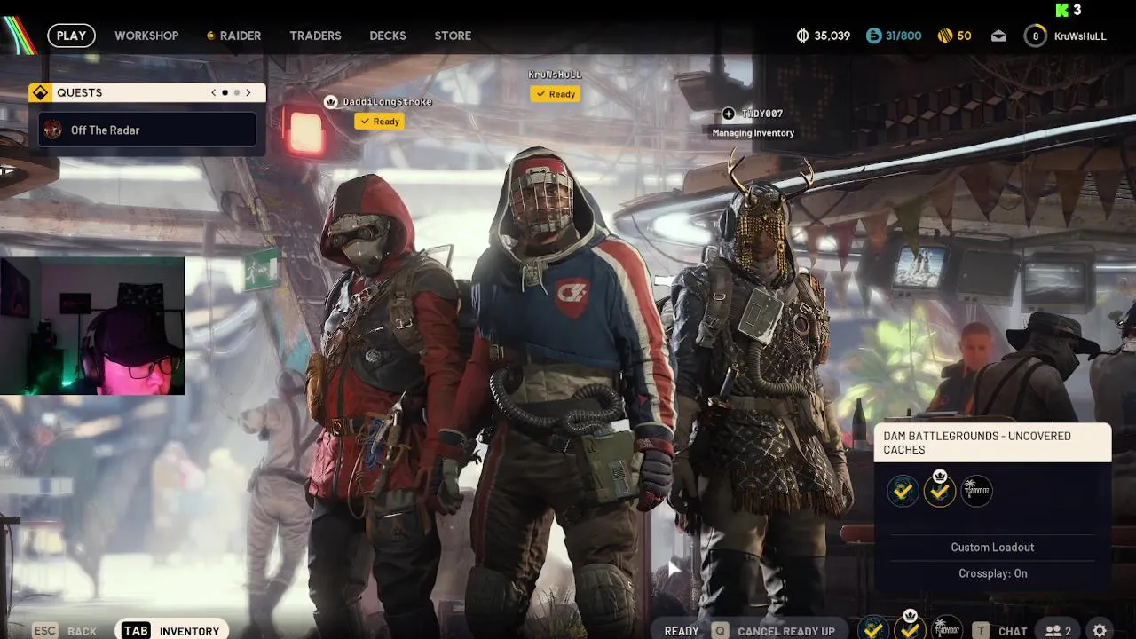Click DaddiLongStroke's Ready badge

coord(380,122)
